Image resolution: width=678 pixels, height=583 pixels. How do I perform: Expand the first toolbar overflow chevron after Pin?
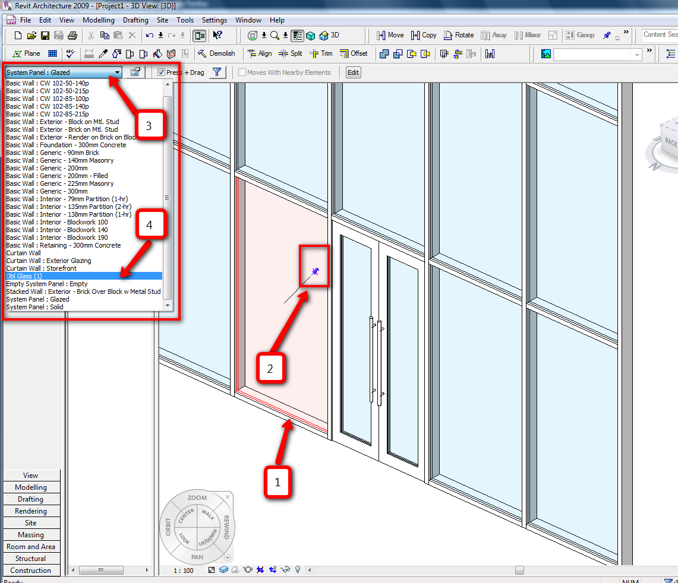tap(626, 32)
